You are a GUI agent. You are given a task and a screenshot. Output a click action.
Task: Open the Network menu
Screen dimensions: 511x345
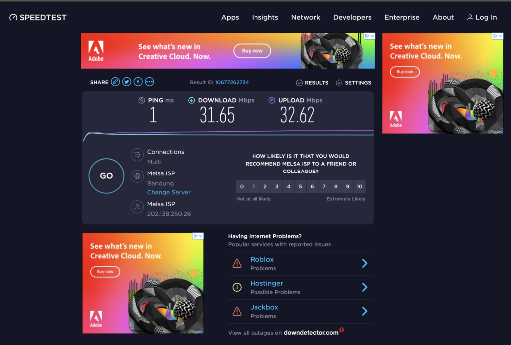click(x=306, y=17)
